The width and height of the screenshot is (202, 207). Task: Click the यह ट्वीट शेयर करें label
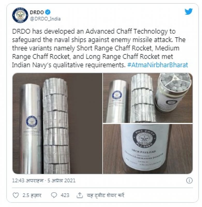(x=105, y=195)
